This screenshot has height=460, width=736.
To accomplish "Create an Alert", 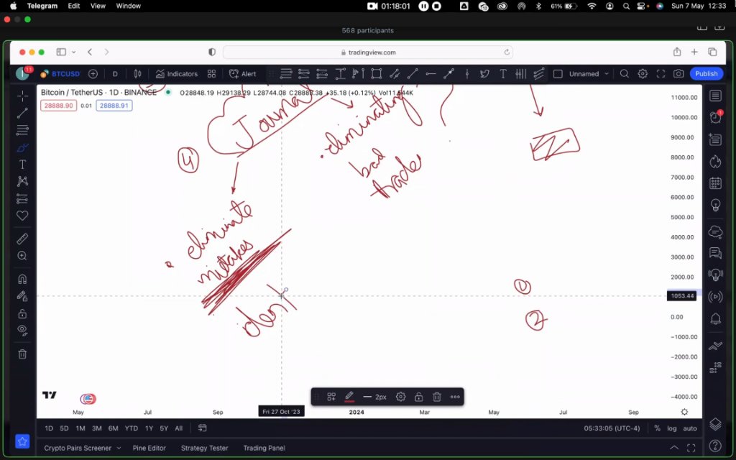I will coord(243,74).
